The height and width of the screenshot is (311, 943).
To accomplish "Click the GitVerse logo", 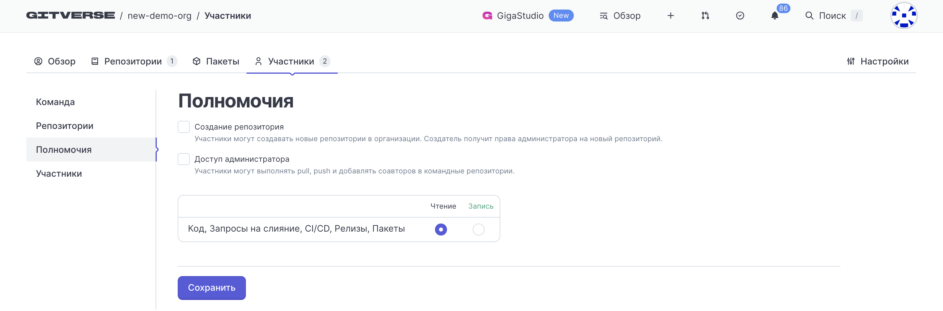I will tap(70, 16).
